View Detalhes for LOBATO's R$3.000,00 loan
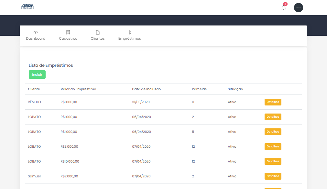 click(273, 146)
